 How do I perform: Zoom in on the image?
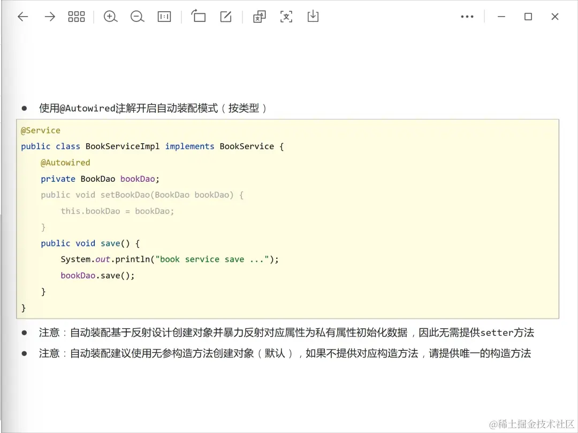point(110,17)
